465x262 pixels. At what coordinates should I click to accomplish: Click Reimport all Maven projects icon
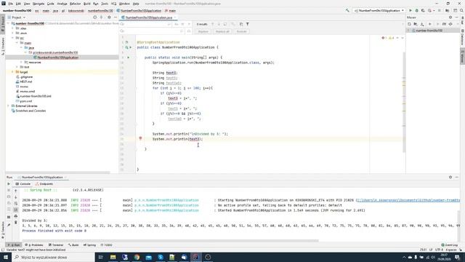tap(409, 24)
